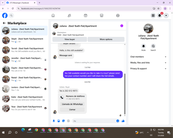Show hidden system tray icons chevron
This screenshot has height=138, width=173.
148,132
